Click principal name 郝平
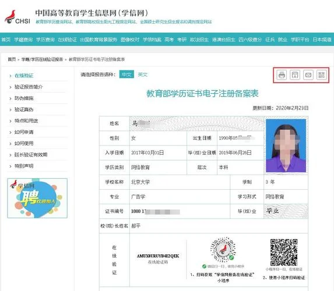 (136, 226)
